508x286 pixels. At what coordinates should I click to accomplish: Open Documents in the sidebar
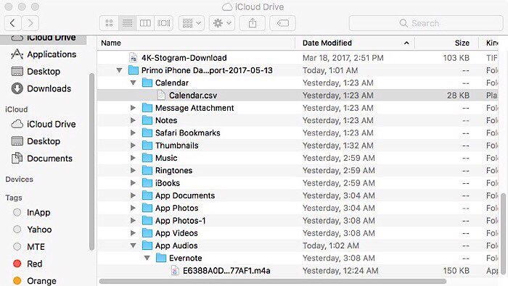[42, 159]
